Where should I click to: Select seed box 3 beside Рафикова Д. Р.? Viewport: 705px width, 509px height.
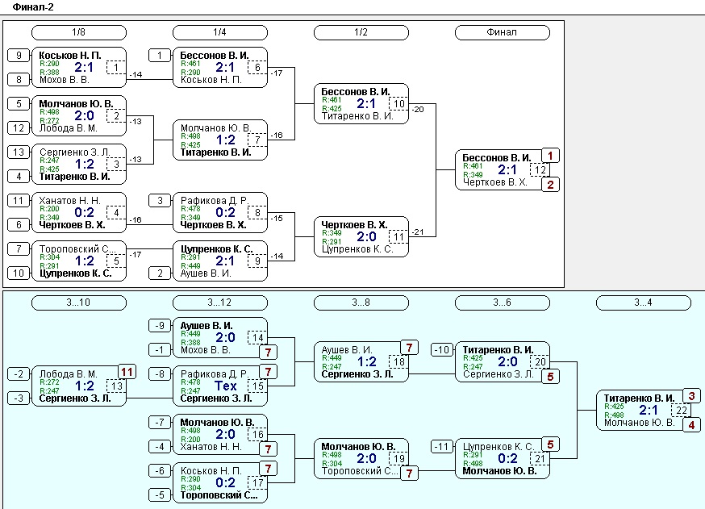160,201
